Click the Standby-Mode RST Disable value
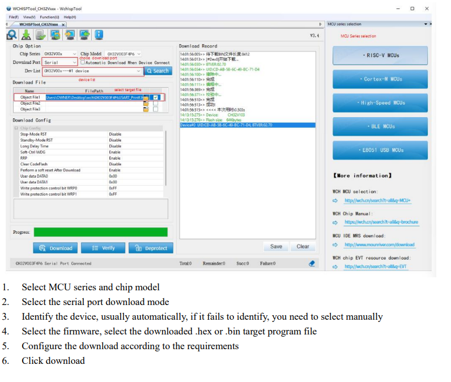This screenshot has width=451, height=382. (115, 140)
